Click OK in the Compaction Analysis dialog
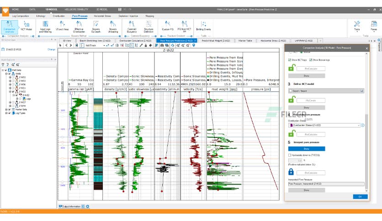Viewport: 382px width, 221px height. 360,196
